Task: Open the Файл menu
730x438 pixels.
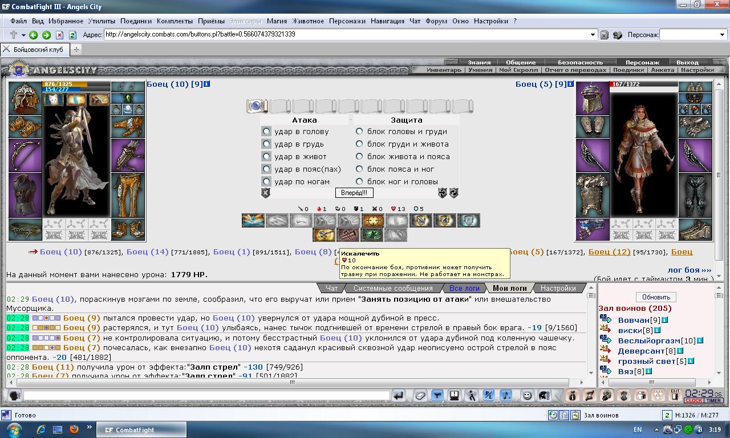Action: (x=18, y=21)
